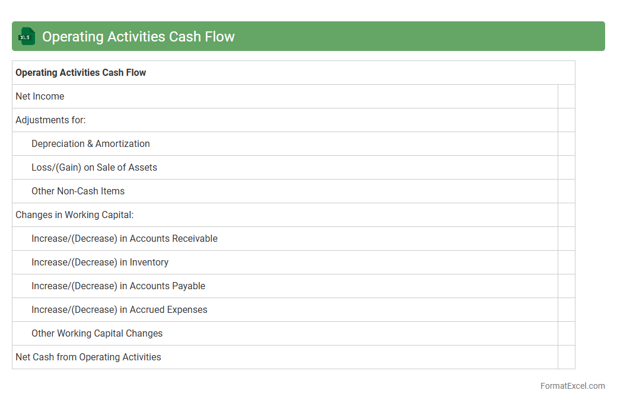Select the Operating Activities Cash Flow header cell

(81, 73)
